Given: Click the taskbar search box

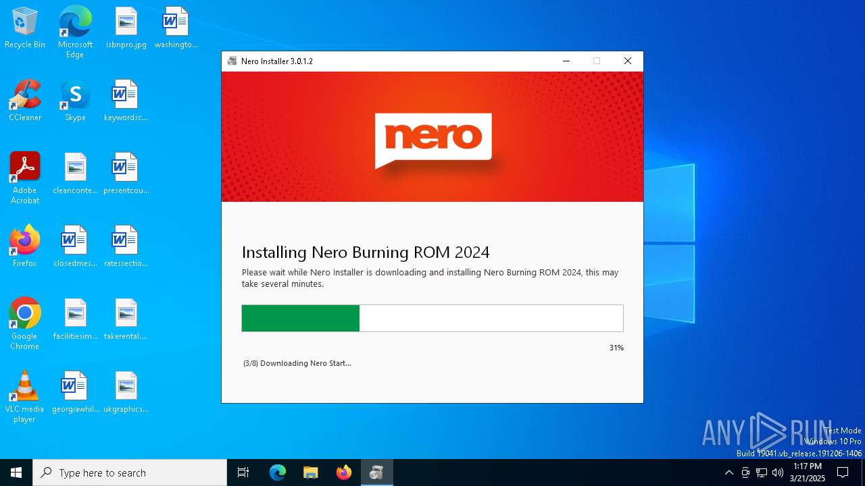Looking at the screenshot, I should pos(130,473).
